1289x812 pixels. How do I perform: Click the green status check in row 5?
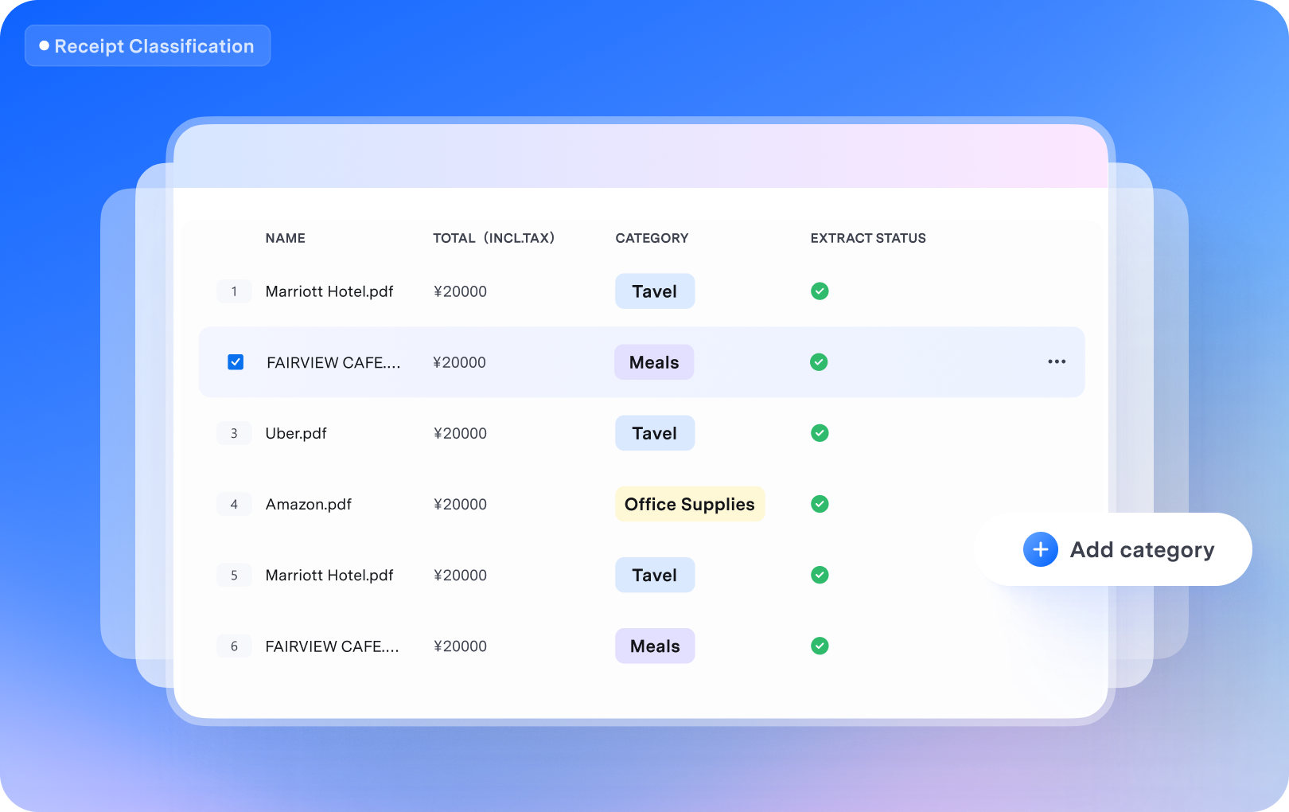pos(820,575)
